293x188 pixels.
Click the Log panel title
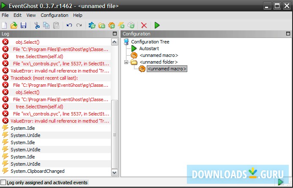(x=5, y=34)
